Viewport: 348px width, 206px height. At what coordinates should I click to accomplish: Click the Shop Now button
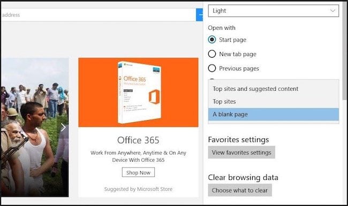138,172
